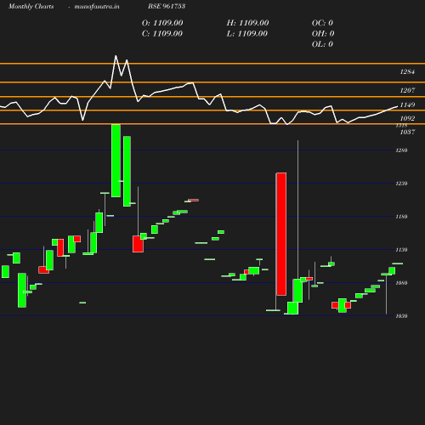Screen dimensions: 425x425
Task: Click the 1030 price axis label
Action: point(401,316)
